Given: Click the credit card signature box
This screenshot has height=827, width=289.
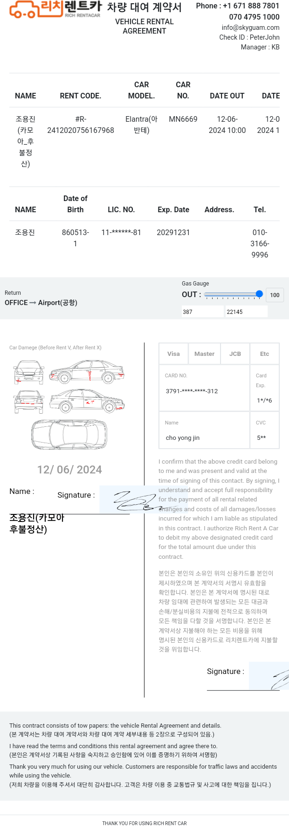Looking at the screenshot, I should click(269, 676).
